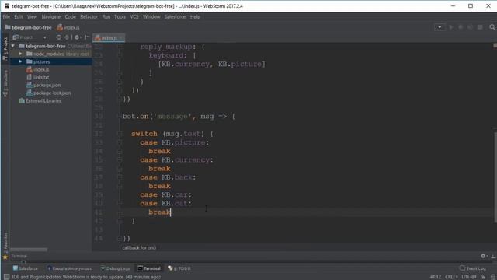The height and width of the screenshot is (280, 497).
Task: Open the Help menu
Action: tap(195, 17)
